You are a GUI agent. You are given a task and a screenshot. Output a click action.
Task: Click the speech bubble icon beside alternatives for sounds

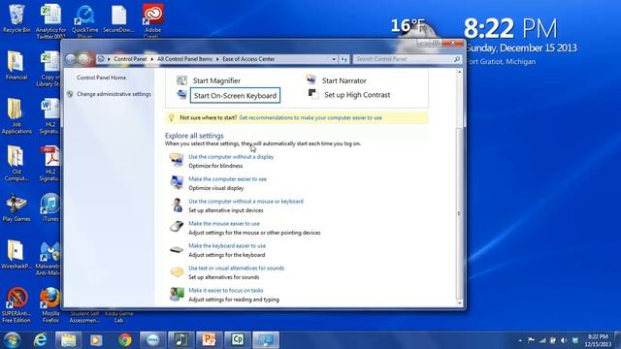(x=177, y=271)
